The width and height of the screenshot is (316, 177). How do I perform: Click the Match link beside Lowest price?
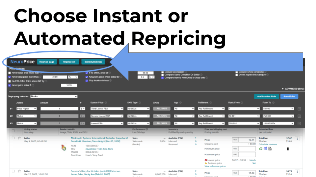252,160
